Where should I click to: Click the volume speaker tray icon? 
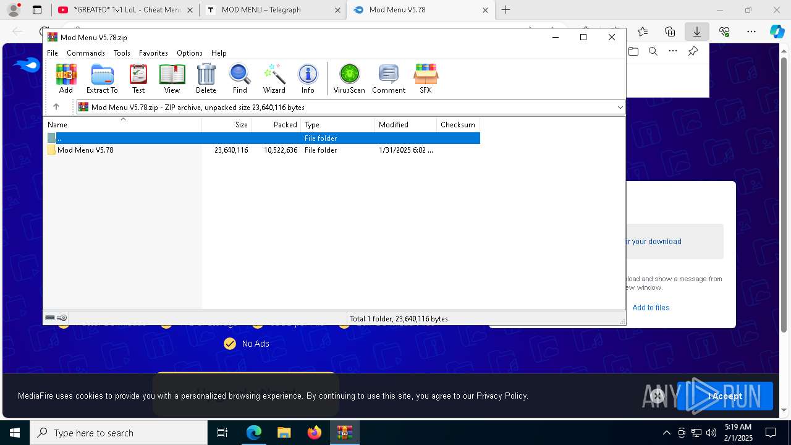[711, 433]
